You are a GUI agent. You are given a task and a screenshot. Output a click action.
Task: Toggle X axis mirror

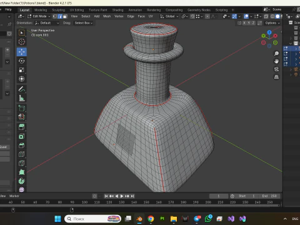pyautogui.click(x=244, y=23)
